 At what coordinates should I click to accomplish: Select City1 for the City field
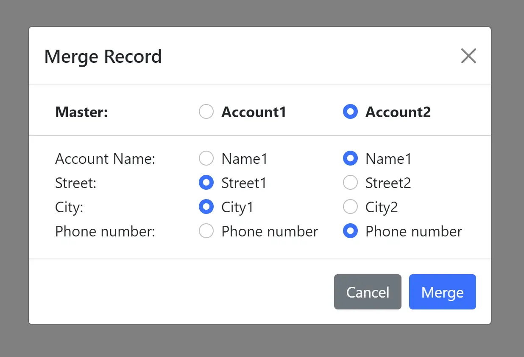coord(206,207)
